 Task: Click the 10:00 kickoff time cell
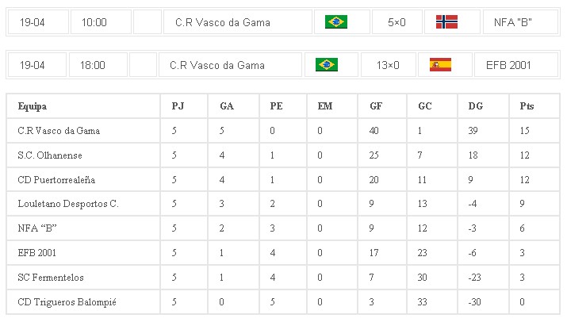coord(94,22)
